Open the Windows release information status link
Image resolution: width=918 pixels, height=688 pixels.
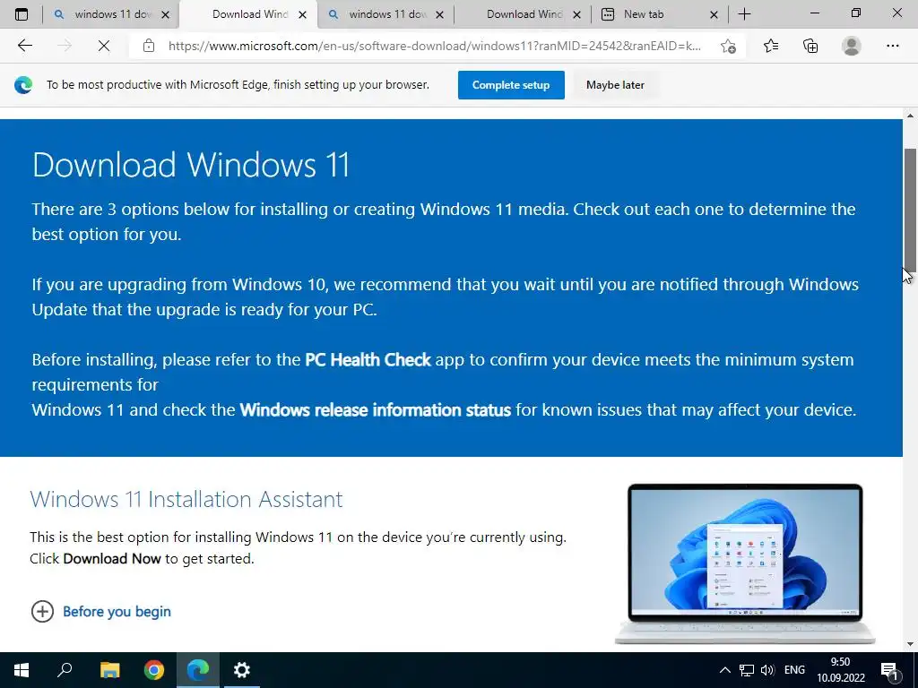click(x=376, y=409)
